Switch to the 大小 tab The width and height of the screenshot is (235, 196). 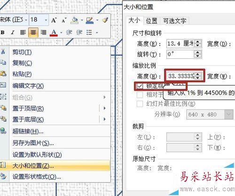coord(134,21)
